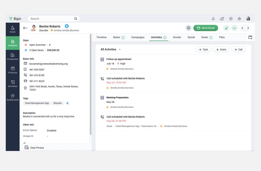Open the Hotel Management App - Tripmasters Inc deal
The image size is (261, 171).
coord(136,126)
